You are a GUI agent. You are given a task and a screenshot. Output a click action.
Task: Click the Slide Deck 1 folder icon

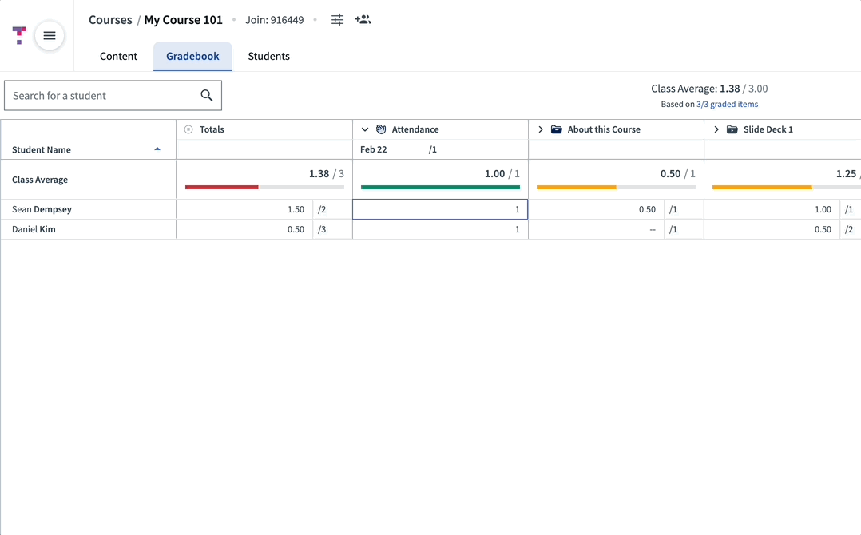tap(732, 129)
